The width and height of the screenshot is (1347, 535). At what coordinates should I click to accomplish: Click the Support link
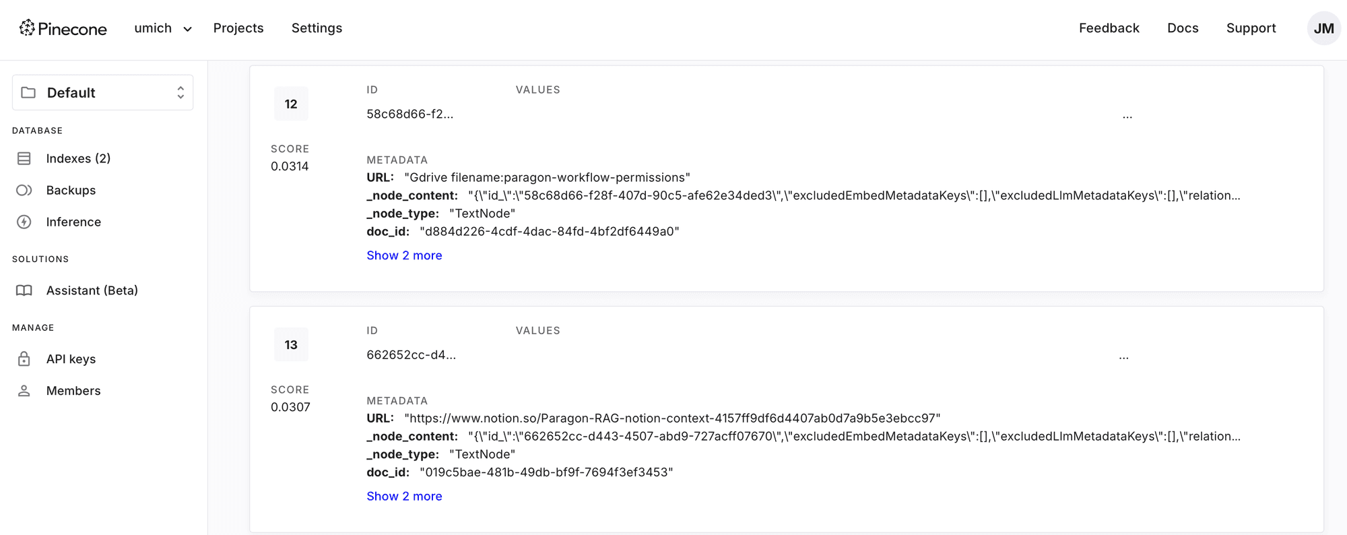point(1251,28)
